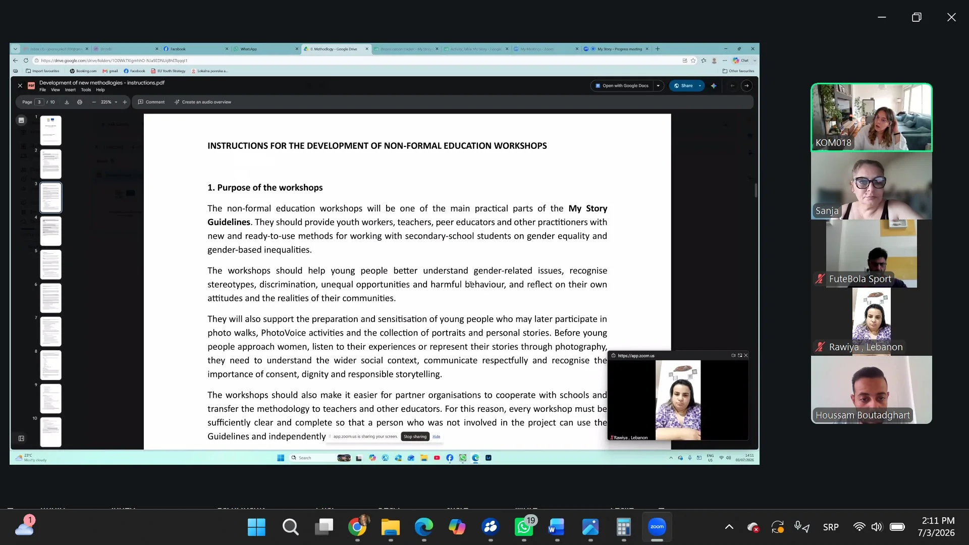Select page 5 thumbnail
Viewport: 969px width, 545px height.
[50, 264]
